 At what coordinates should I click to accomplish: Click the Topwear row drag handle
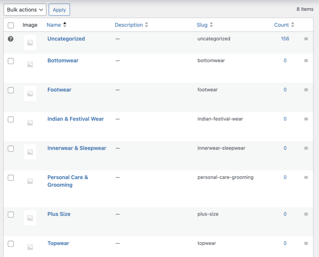click(306, 243)
